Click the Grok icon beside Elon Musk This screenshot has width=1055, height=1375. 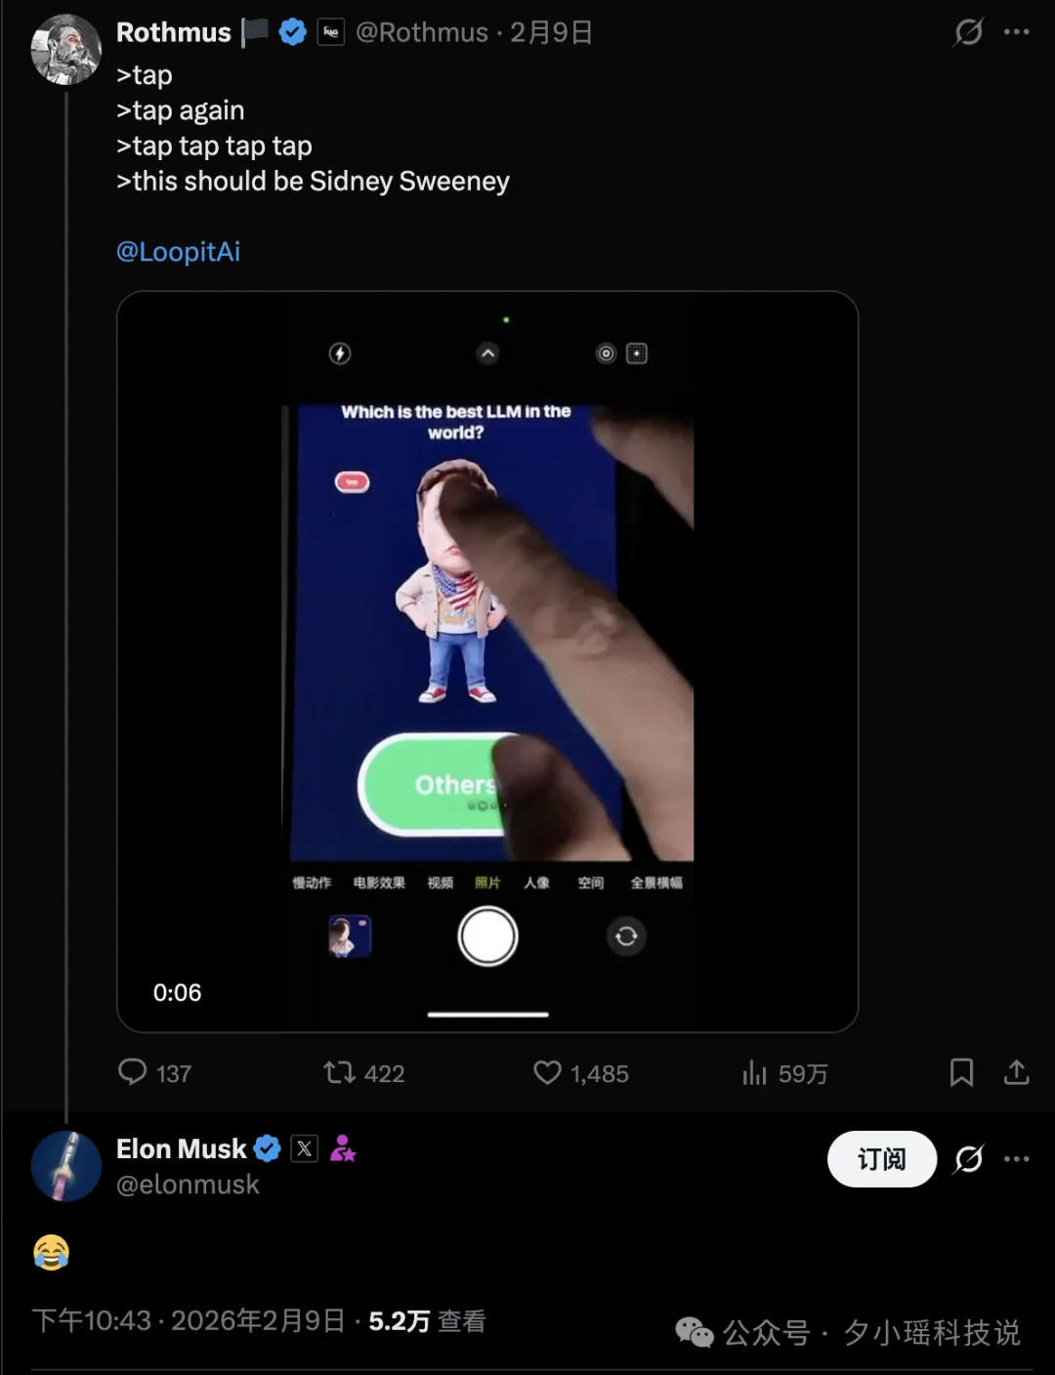(968, 1159)
